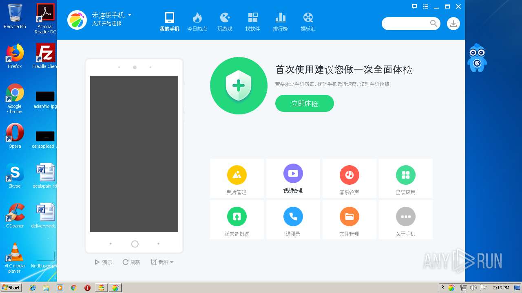Image resolution: width=522 pixels, height=293 pixels.
Task: Click the search magnifier icon
Action: tap(434, 24)
